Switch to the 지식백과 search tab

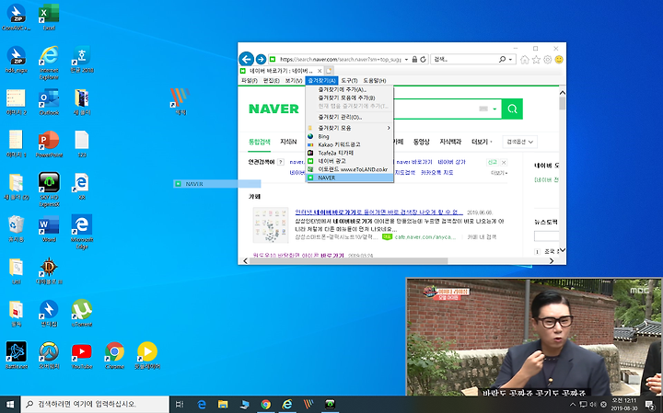450,142
